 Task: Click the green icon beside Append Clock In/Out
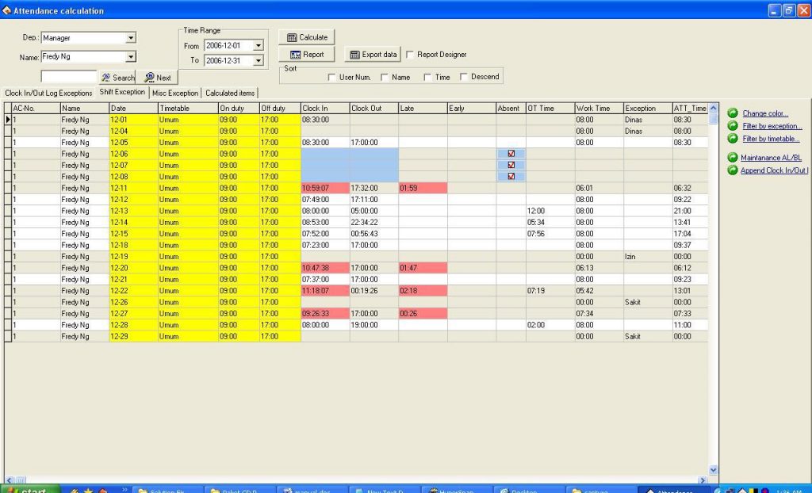(731, 170)
